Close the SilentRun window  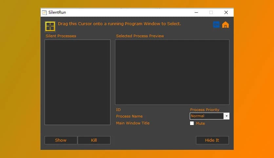(226, 12)
